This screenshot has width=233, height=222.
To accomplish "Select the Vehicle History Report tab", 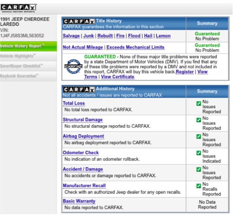I will tap(28, 46).
